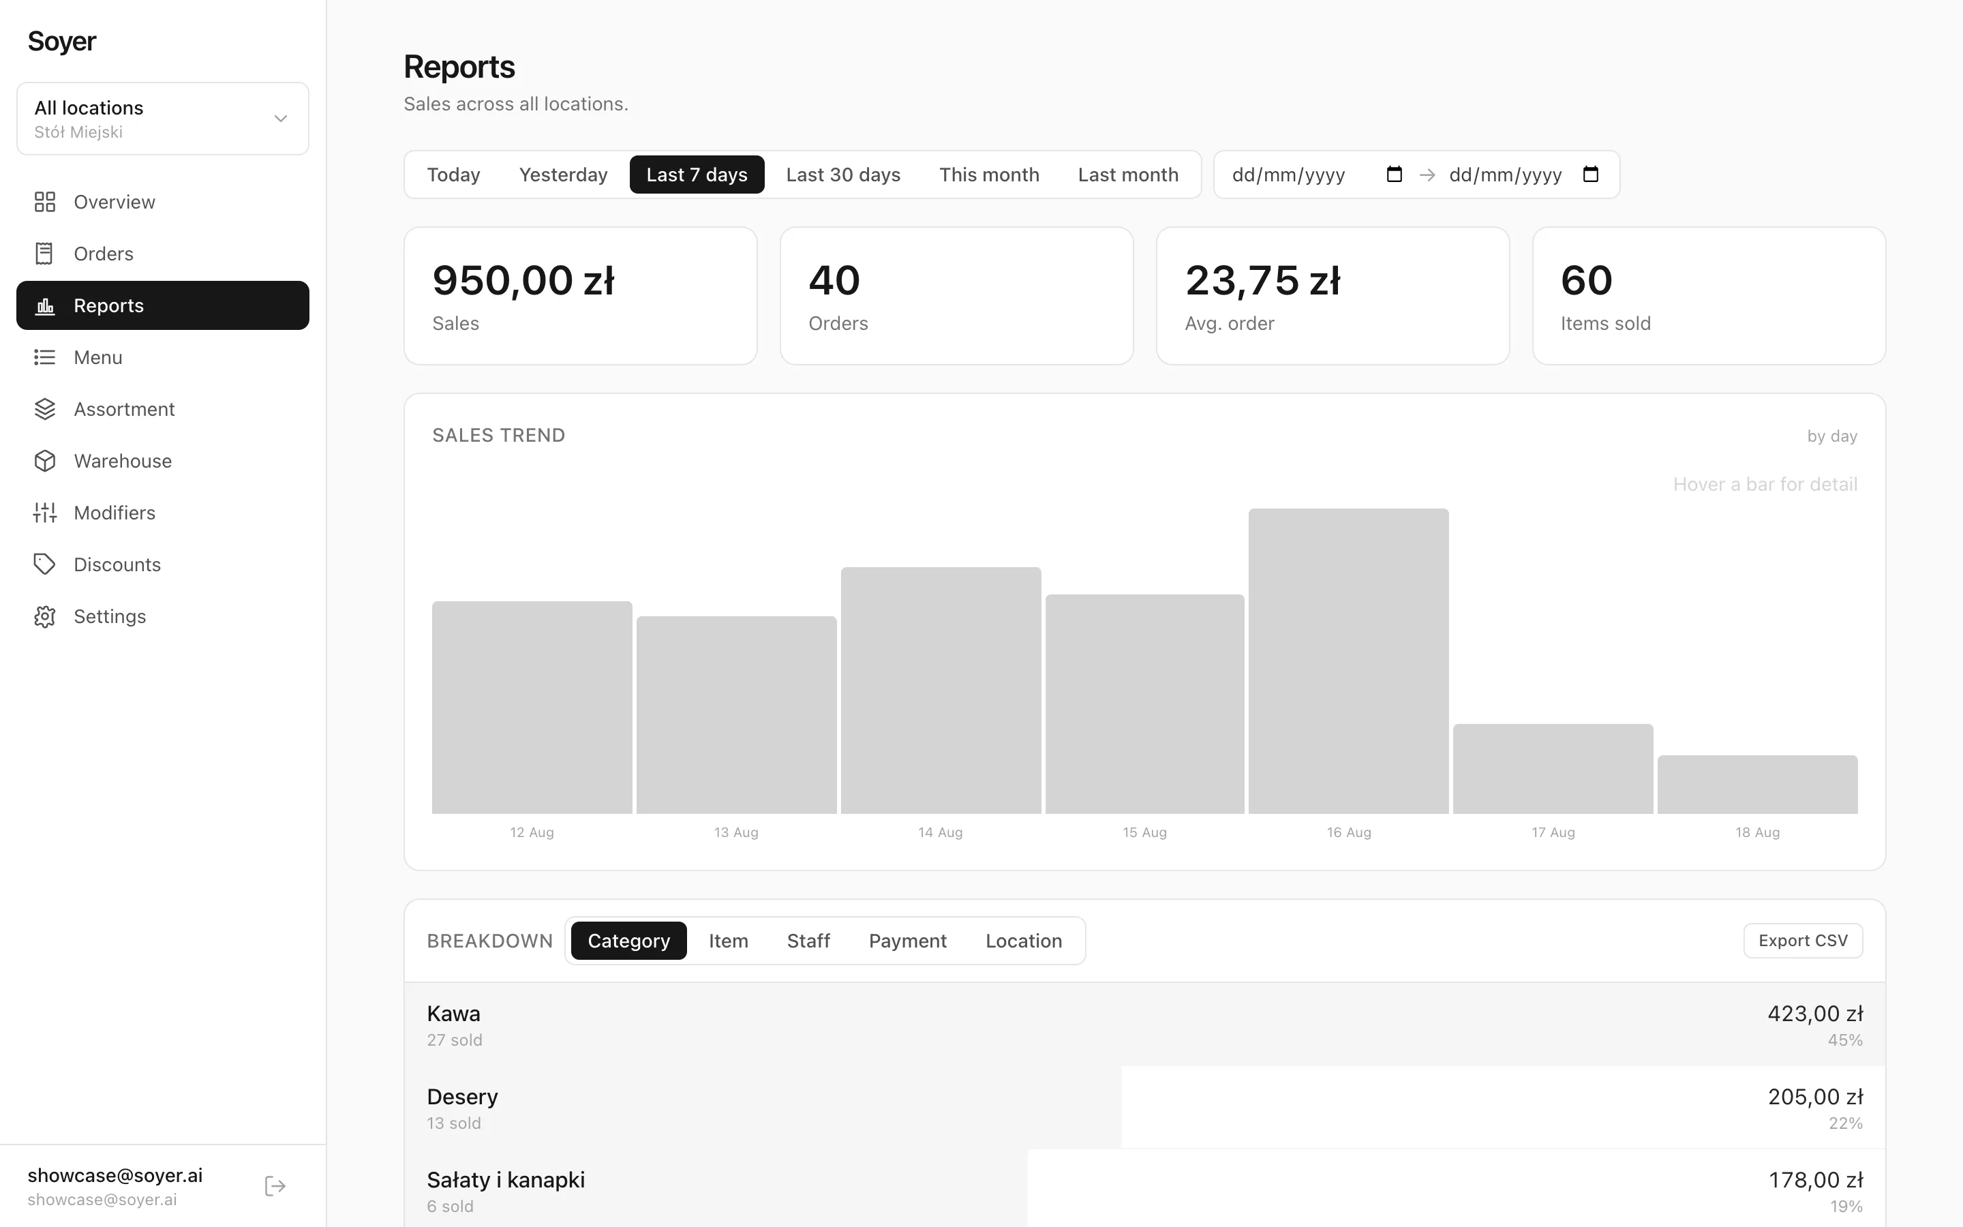Image resolution: width=1963 pixels, height=1227 pixels.
Task: Click the 23,75 zł Avg. order card
Action: tap(1333, 297)
